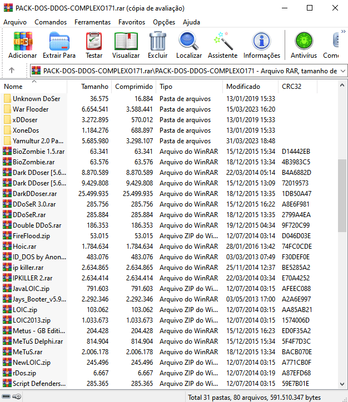
Task: Select the JavaLOIC.zip file row
Action: [x=31, y=289]
